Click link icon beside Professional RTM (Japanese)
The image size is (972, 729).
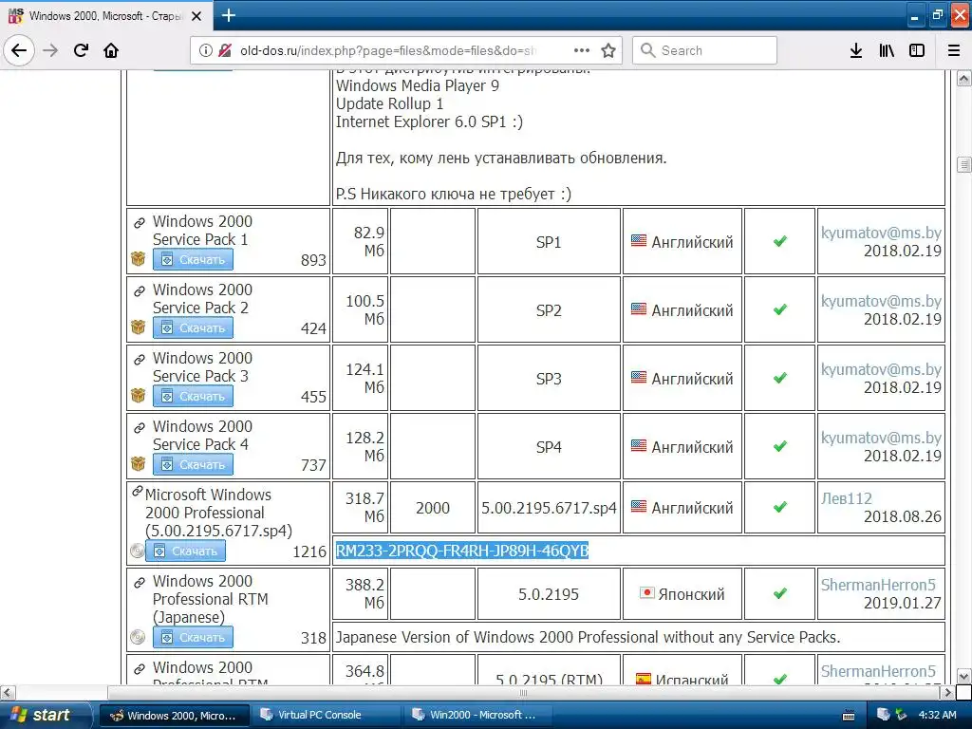pyautogui.click(x=140, y=582)
